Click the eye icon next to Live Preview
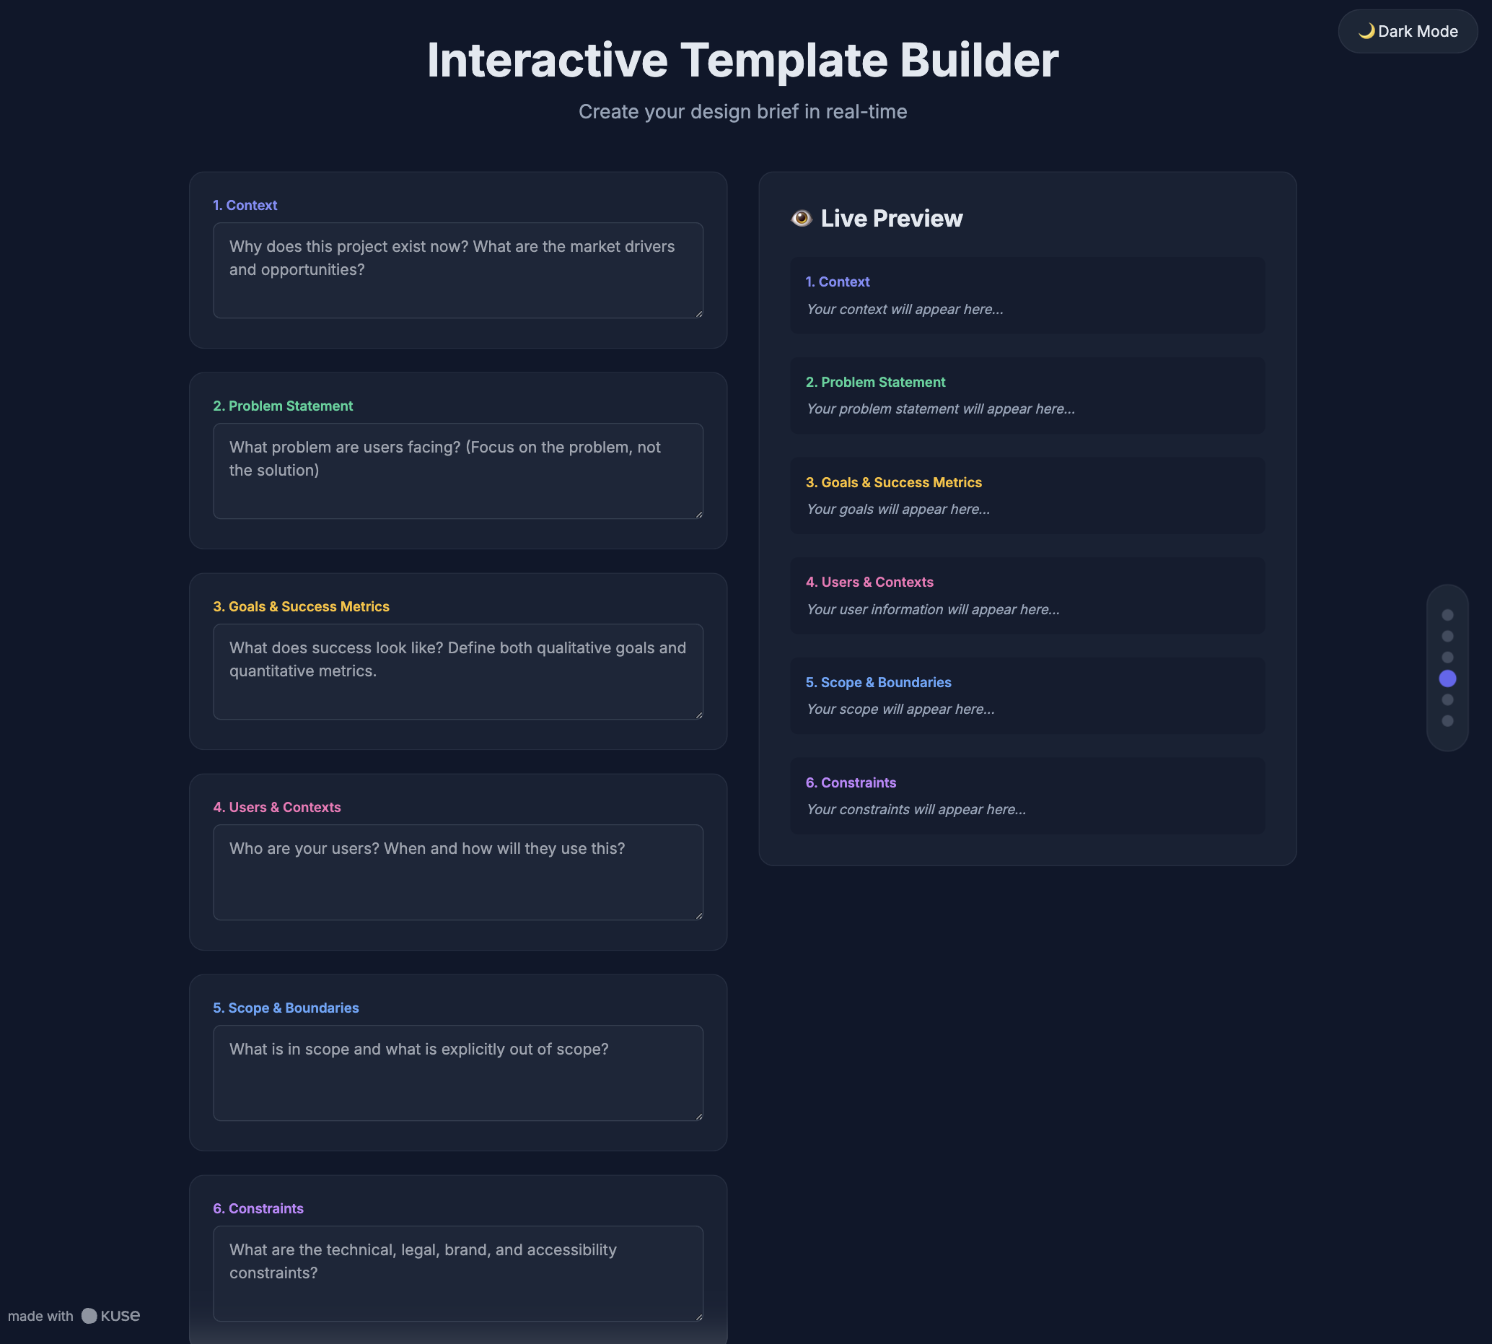Screen dimensions: 1492x1344 [802, 218]
